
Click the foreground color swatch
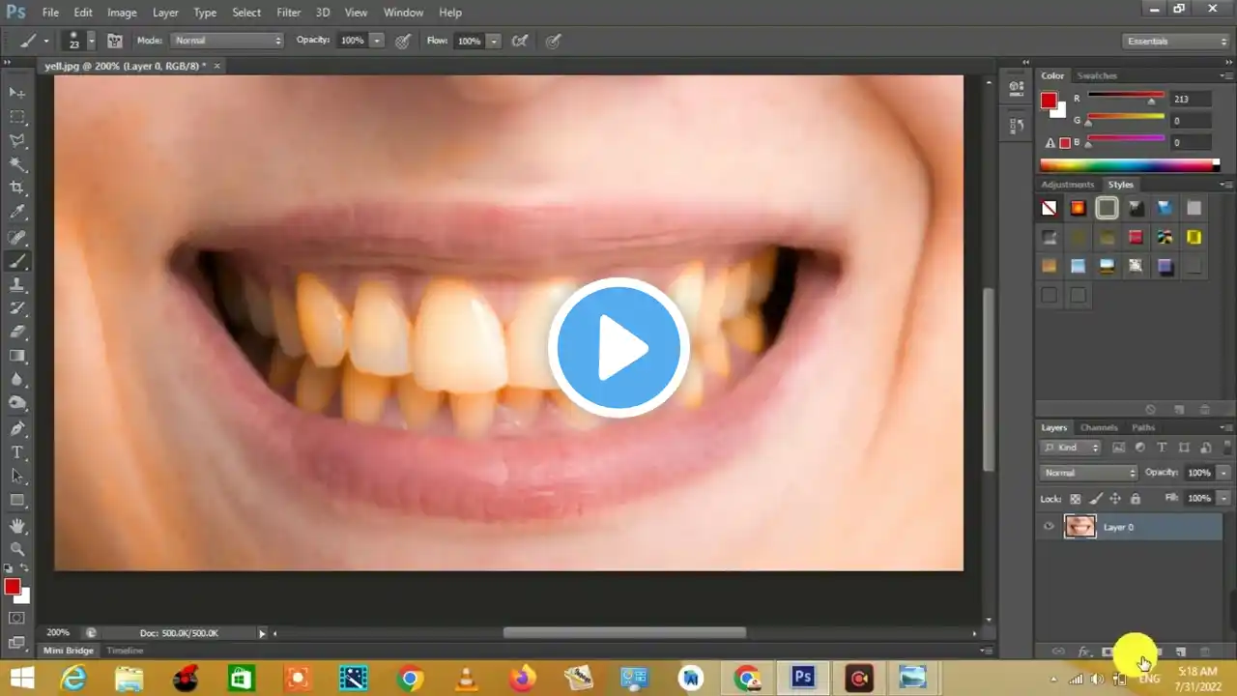(x=14, y=587)
